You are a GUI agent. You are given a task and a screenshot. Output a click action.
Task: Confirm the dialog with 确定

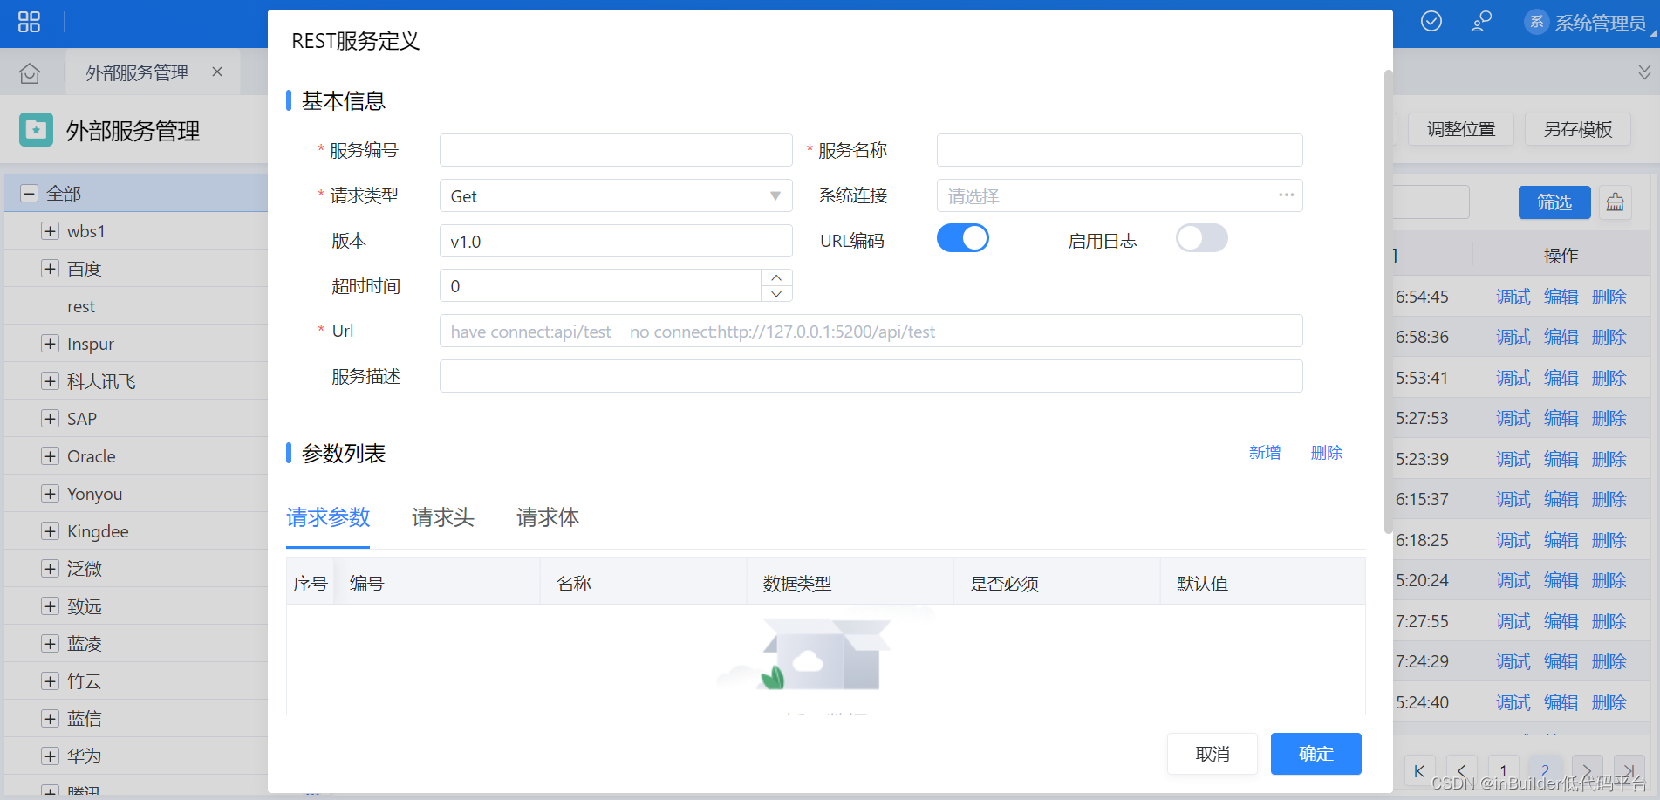(x=1316, y=754)
